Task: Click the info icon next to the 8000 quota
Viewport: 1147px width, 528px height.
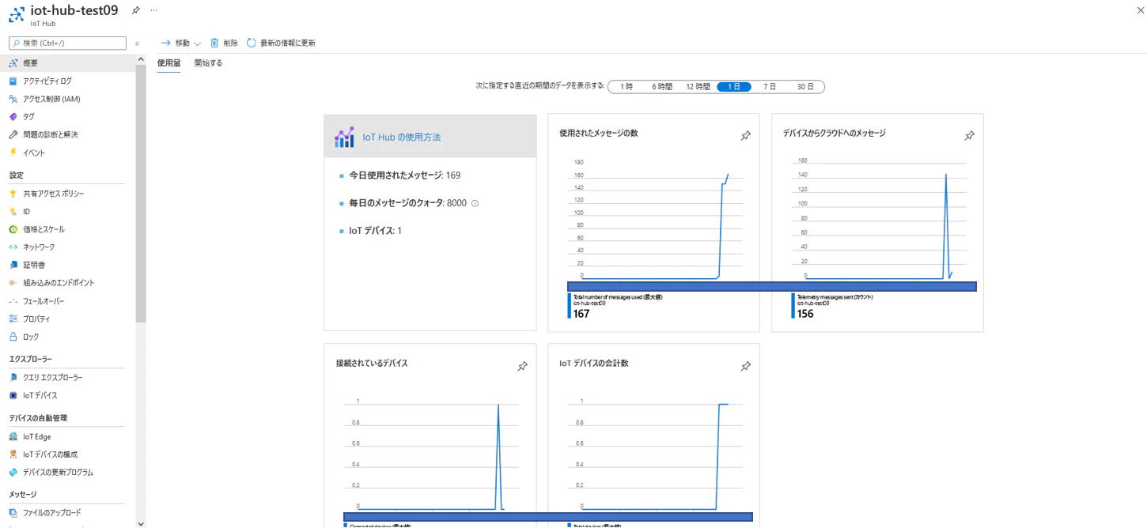Action: [x=475, y=203]
